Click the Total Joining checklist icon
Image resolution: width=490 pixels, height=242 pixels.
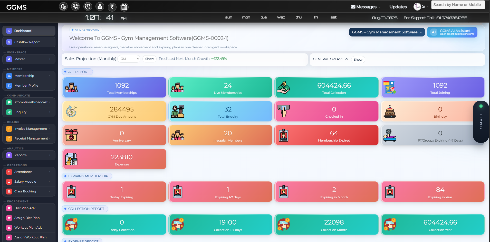point(390,87)
